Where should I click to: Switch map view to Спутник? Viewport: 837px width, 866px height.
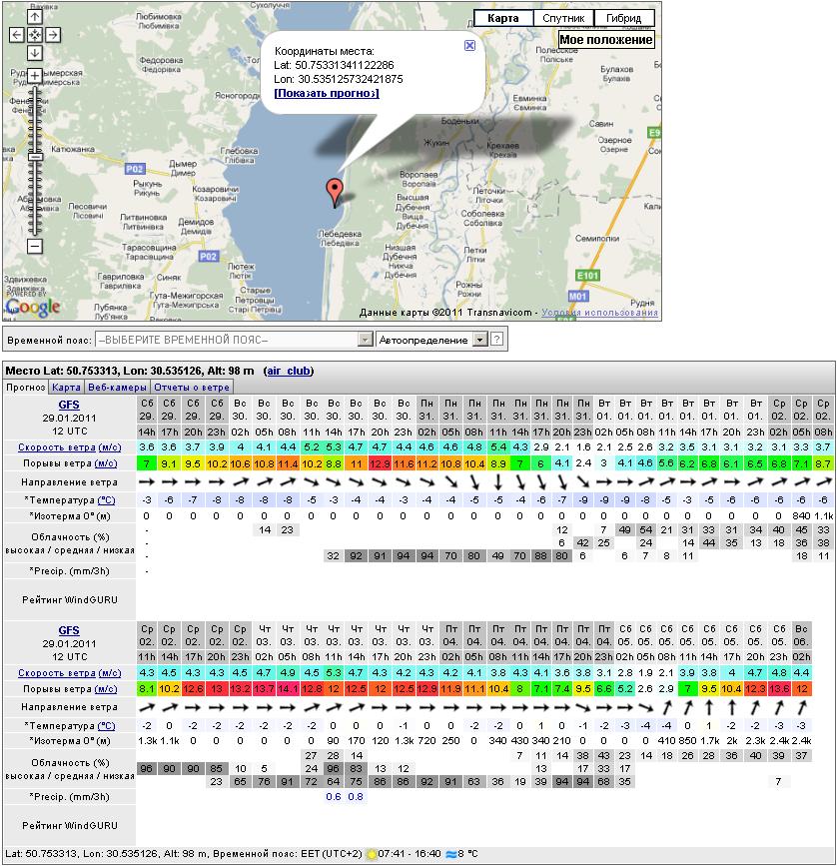(x=562, y=18)
